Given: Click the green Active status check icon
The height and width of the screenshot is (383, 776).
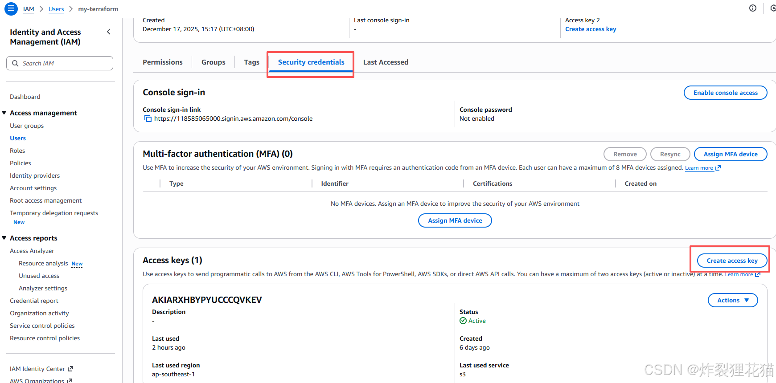Looking at the screenshot, I should coord(463,321).
